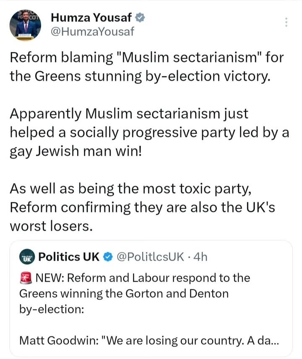Click the paragraph starting "Apparently Muslim sectarianism"
302x359 pixels.
coord(149,132)
